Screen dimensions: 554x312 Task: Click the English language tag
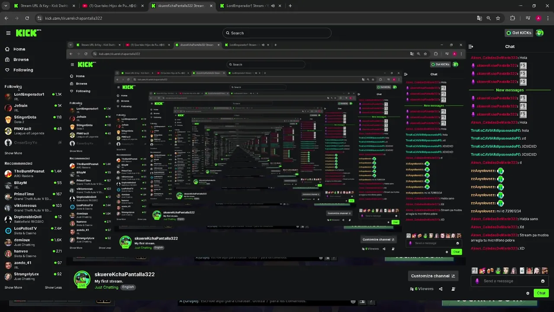pos(128,287)
